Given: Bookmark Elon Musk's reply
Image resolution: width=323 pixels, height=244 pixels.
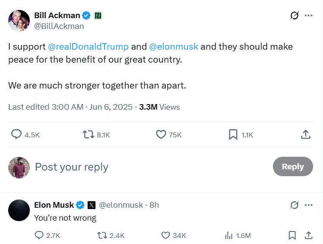Looking at the screenshot, I should [x=292, y=235].
